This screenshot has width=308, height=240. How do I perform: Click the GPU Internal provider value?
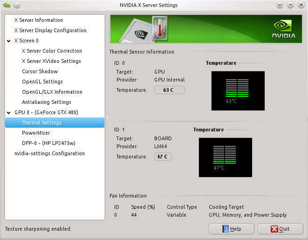tap(169, 80)
